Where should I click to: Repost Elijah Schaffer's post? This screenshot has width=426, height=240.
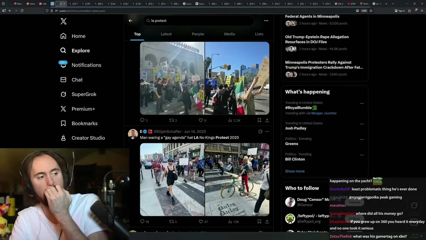[x=173, y=222]
